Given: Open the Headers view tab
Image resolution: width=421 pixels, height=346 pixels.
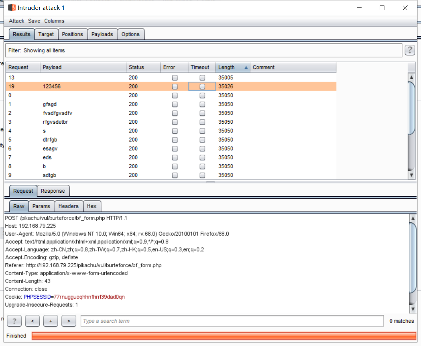Looking at the screenshot, I should click(68, 206).
